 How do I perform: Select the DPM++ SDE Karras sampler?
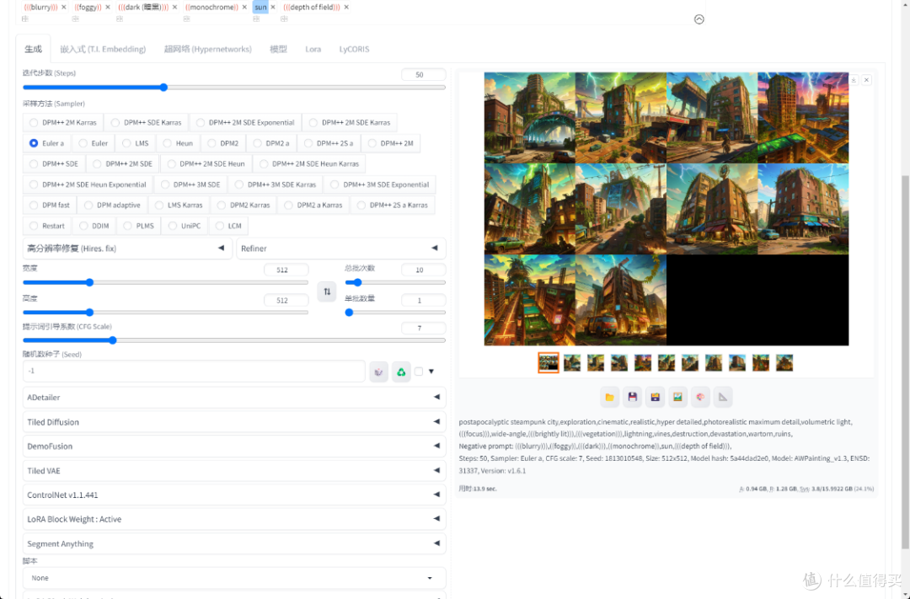pos(146,122)
